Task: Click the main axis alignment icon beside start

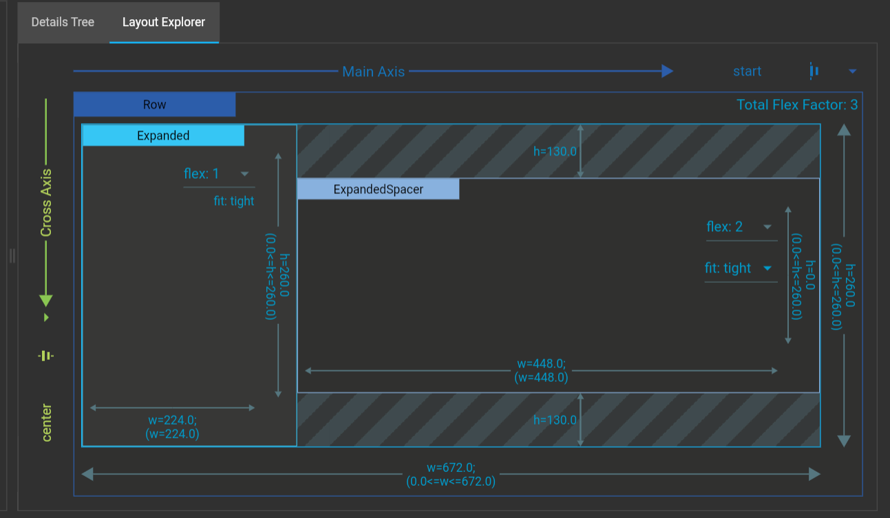Action: [x=814, y=71]
